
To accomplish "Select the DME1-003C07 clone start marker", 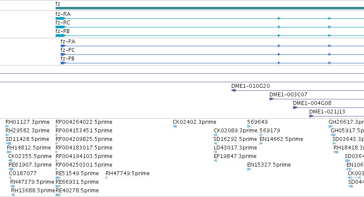I will [272, 99].
